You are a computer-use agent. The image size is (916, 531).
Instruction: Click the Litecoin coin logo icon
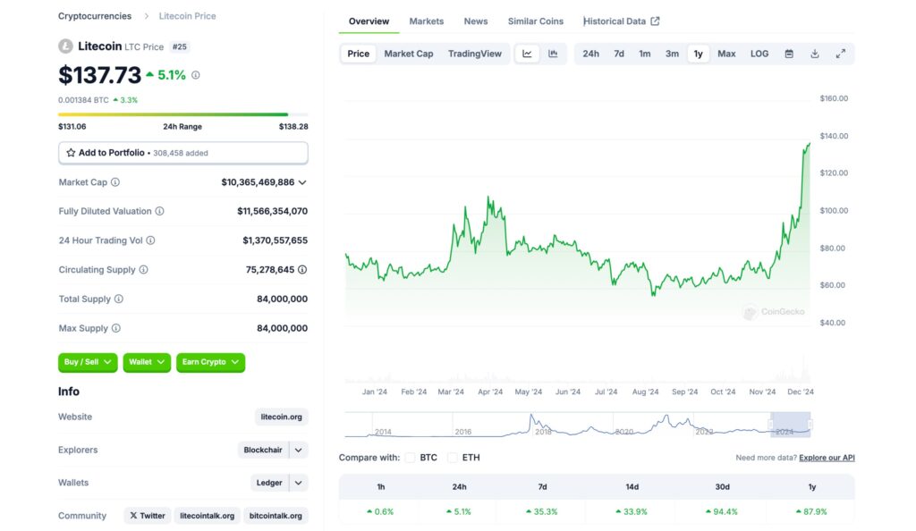coord(65,46)
